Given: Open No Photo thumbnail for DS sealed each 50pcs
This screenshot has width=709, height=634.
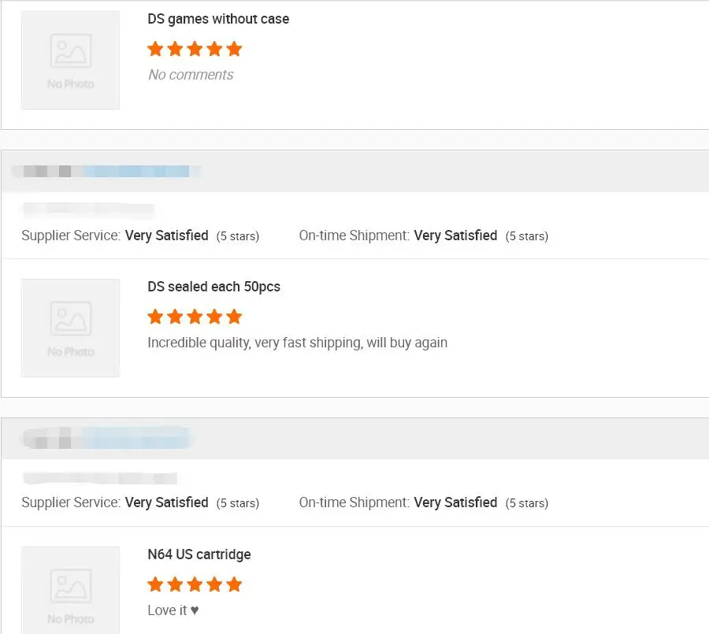Looking at the screenshot, I should pyautogui.click(x=71, y=328).
